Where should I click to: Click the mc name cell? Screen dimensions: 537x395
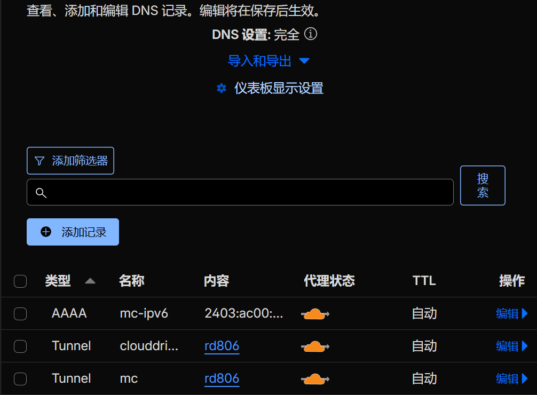129,379
